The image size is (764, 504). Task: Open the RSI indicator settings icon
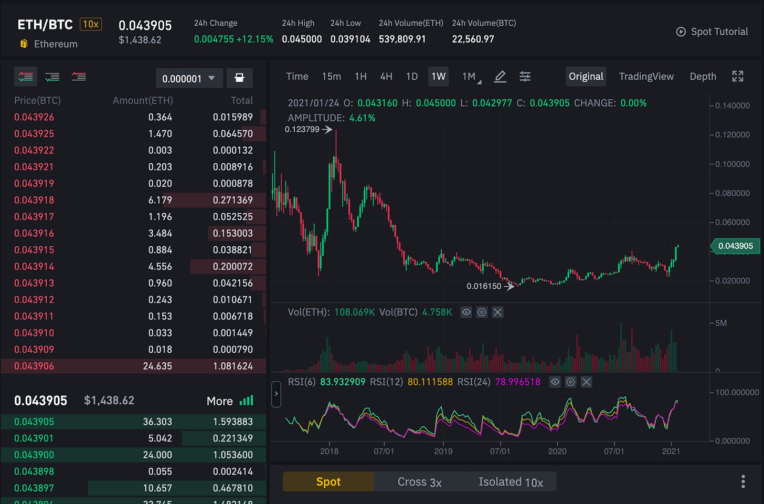click(x=570, y=382)
